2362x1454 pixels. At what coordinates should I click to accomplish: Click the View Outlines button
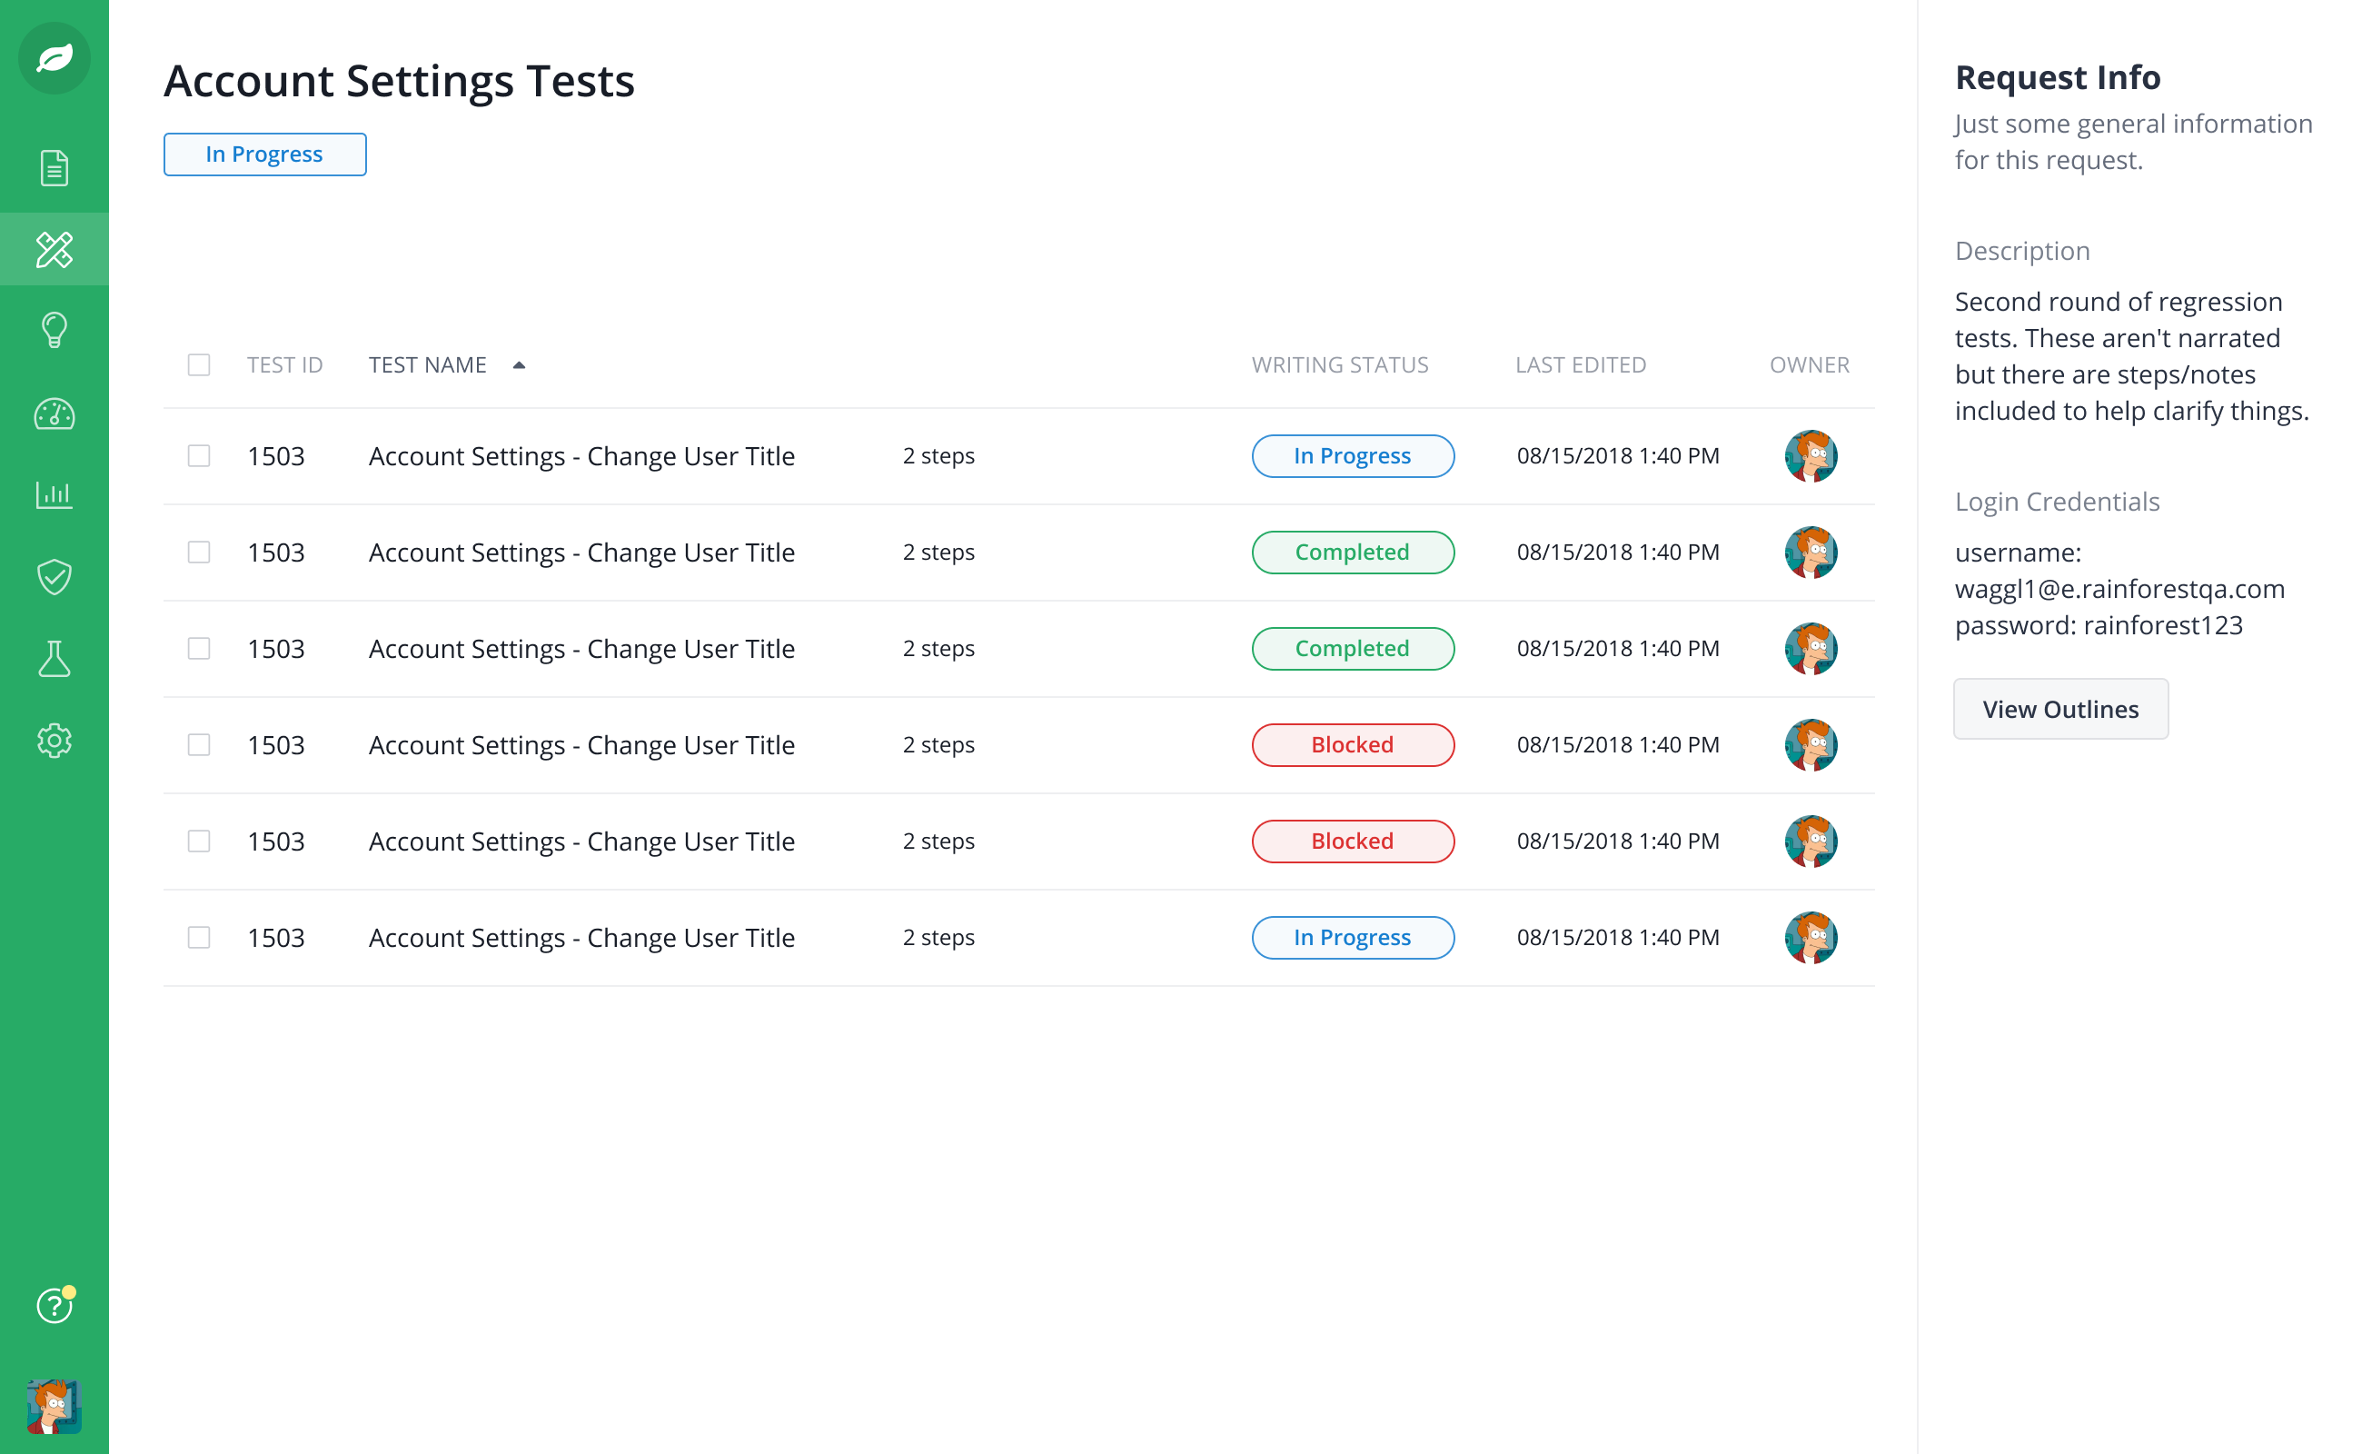(2059, 710)
